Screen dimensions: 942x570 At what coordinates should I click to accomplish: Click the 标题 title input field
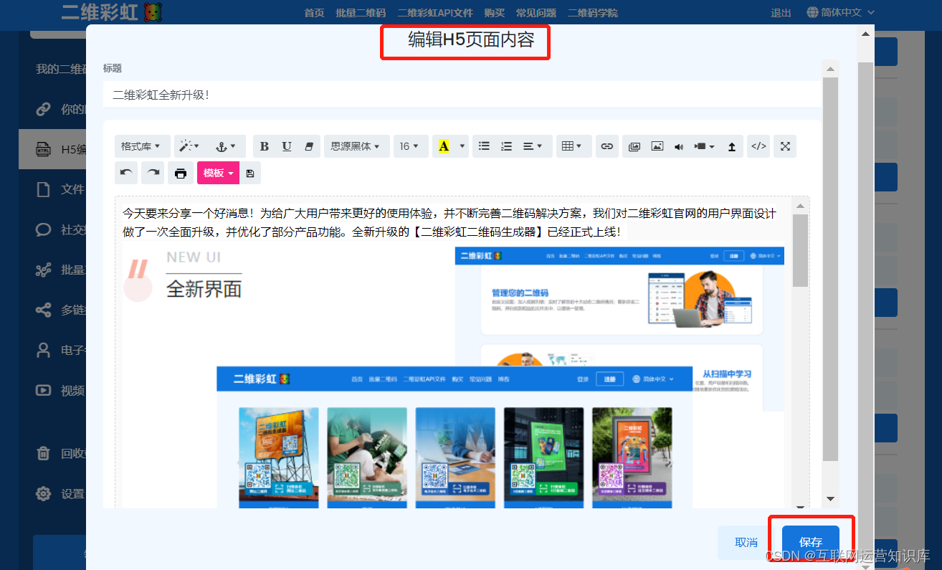coord(462,95)
